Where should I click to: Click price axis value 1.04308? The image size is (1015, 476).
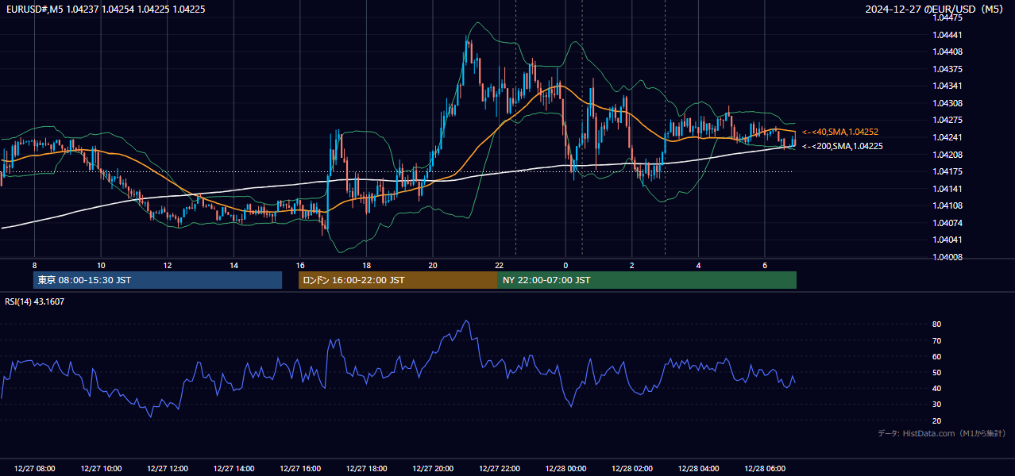pos(947,103)
